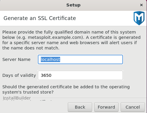Screen dimensions: 147x113
Task: Cancel the SSL certificate setup
Action: point(133,107)
